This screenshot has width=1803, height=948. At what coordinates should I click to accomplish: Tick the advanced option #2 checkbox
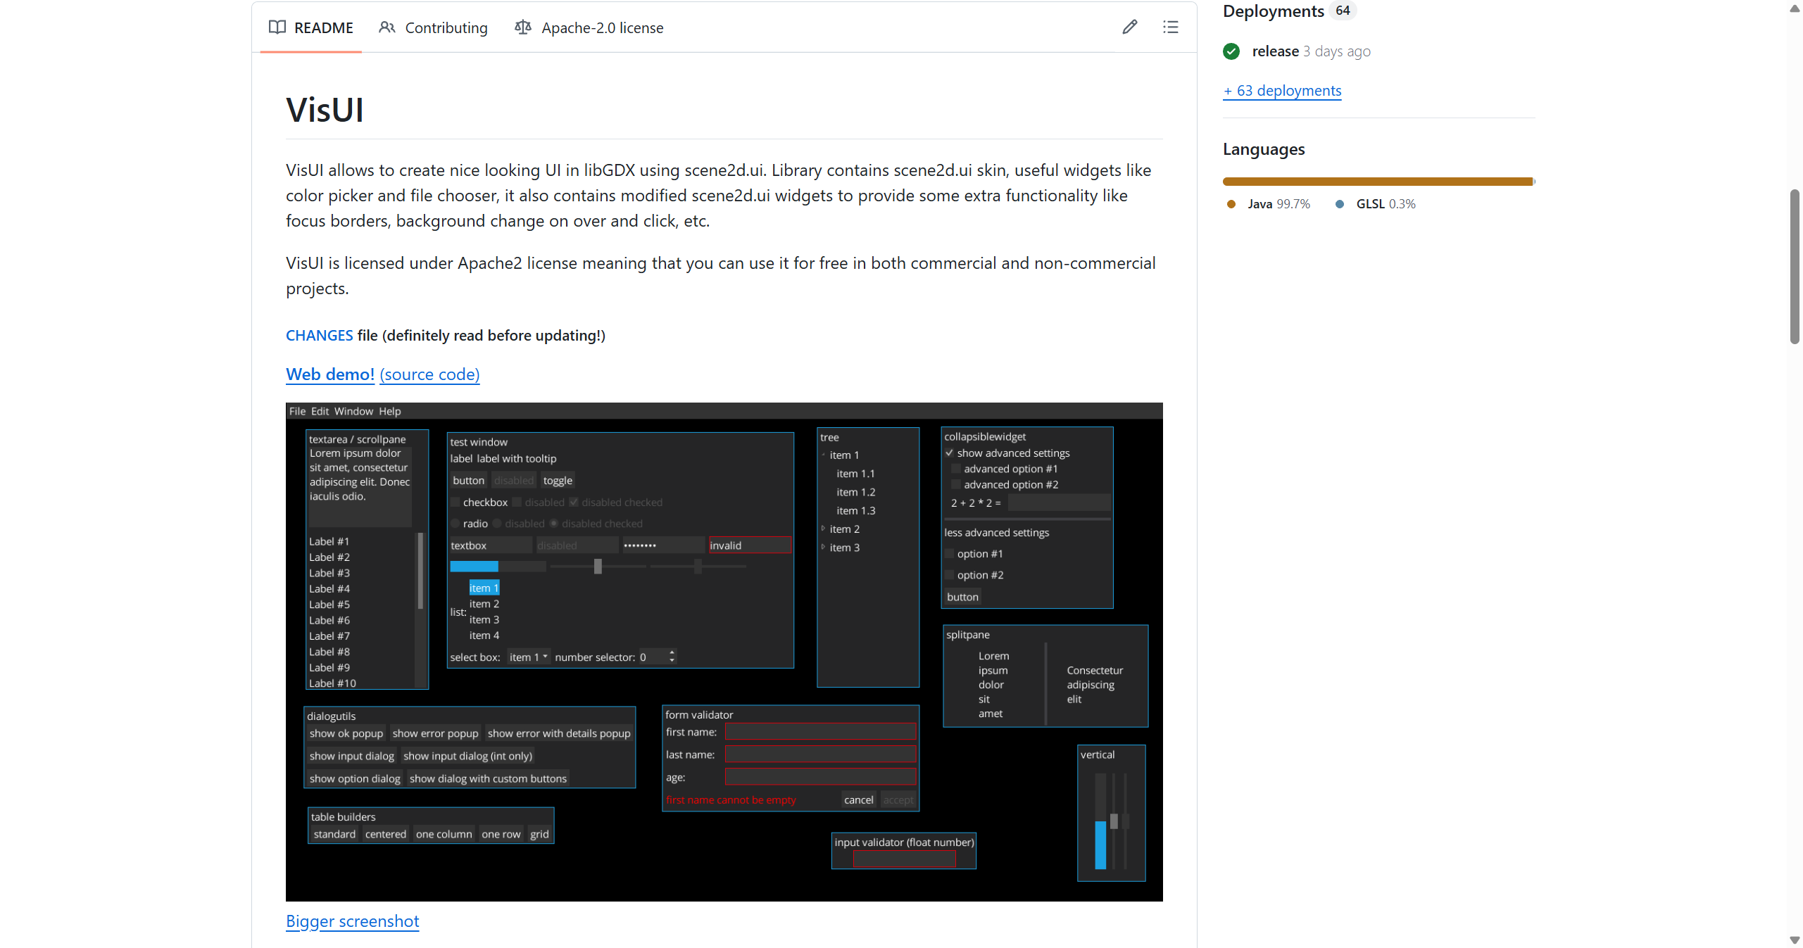tap(955, 485)
